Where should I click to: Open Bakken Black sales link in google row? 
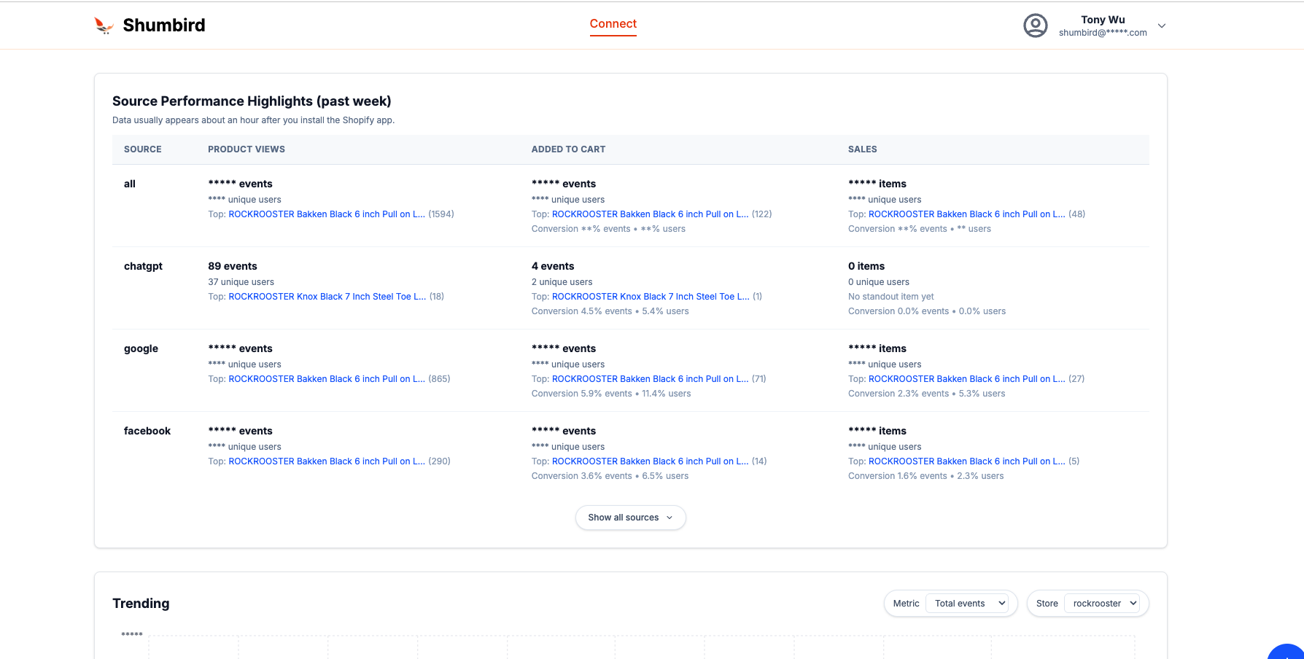(966, 378)
